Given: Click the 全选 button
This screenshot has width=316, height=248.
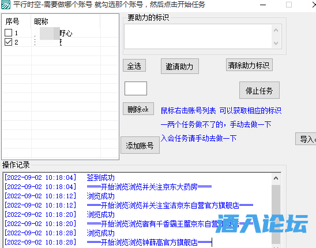Looking at the screenshot, I should click(x=134, y=65).
